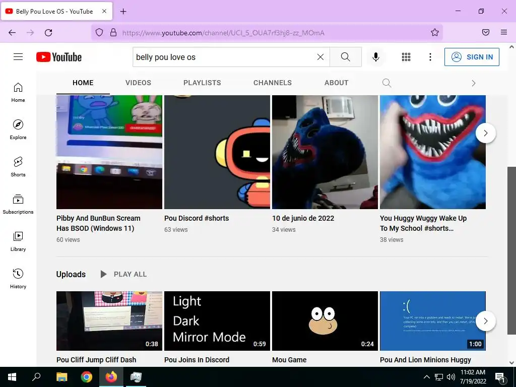Open the Huggy Wuggy Wake Up thumbnail
Viewport: 516px width, 387px height.
pos(433,152)
